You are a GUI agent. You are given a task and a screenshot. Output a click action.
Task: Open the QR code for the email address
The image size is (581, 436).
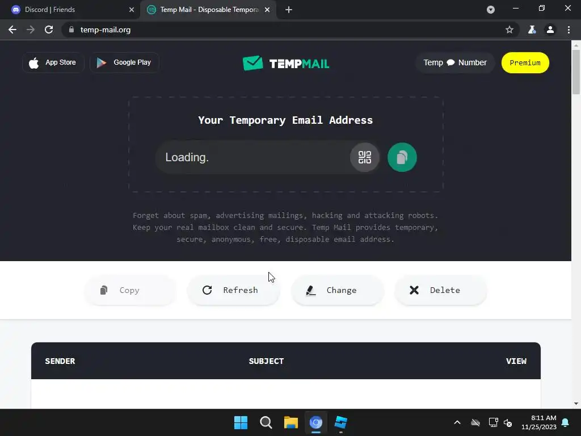365,157
